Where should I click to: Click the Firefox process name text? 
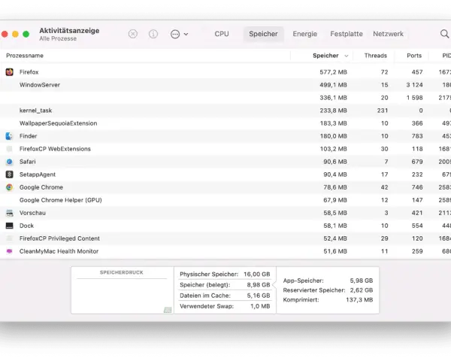click(29, 72)
